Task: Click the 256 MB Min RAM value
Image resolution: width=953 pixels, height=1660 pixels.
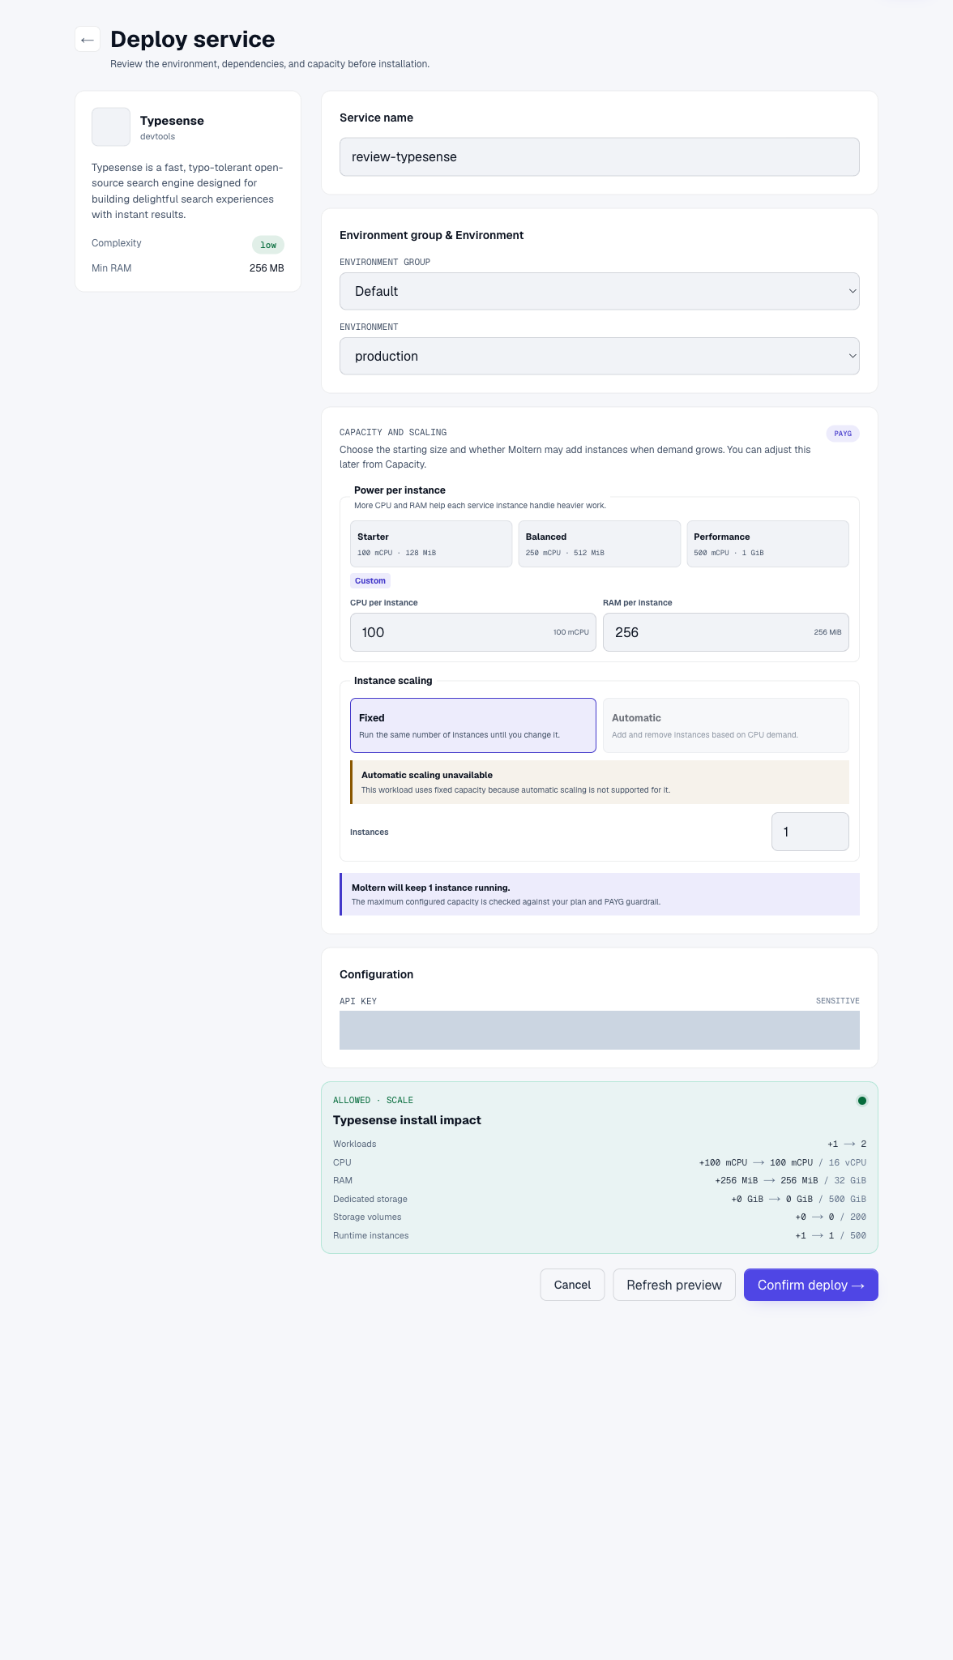Action: (x=267, y=268)
